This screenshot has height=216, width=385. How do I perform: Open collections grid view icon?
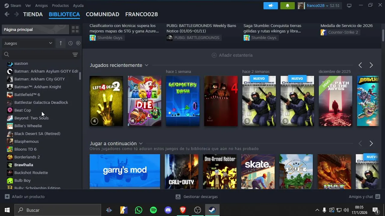[75, 29]
